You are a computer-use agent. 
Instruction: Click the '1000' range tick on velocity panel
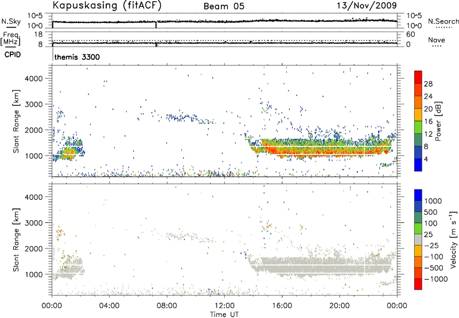coord(33,274)
